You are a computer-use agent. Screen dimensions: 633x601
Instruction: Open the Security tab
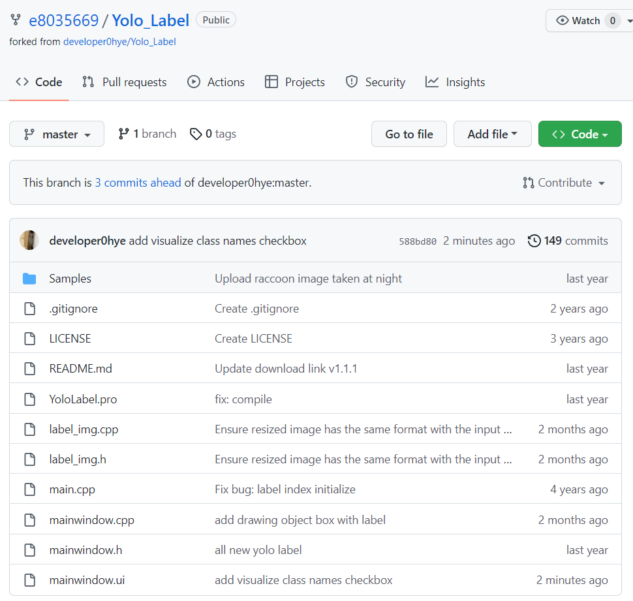click(375, 82)
